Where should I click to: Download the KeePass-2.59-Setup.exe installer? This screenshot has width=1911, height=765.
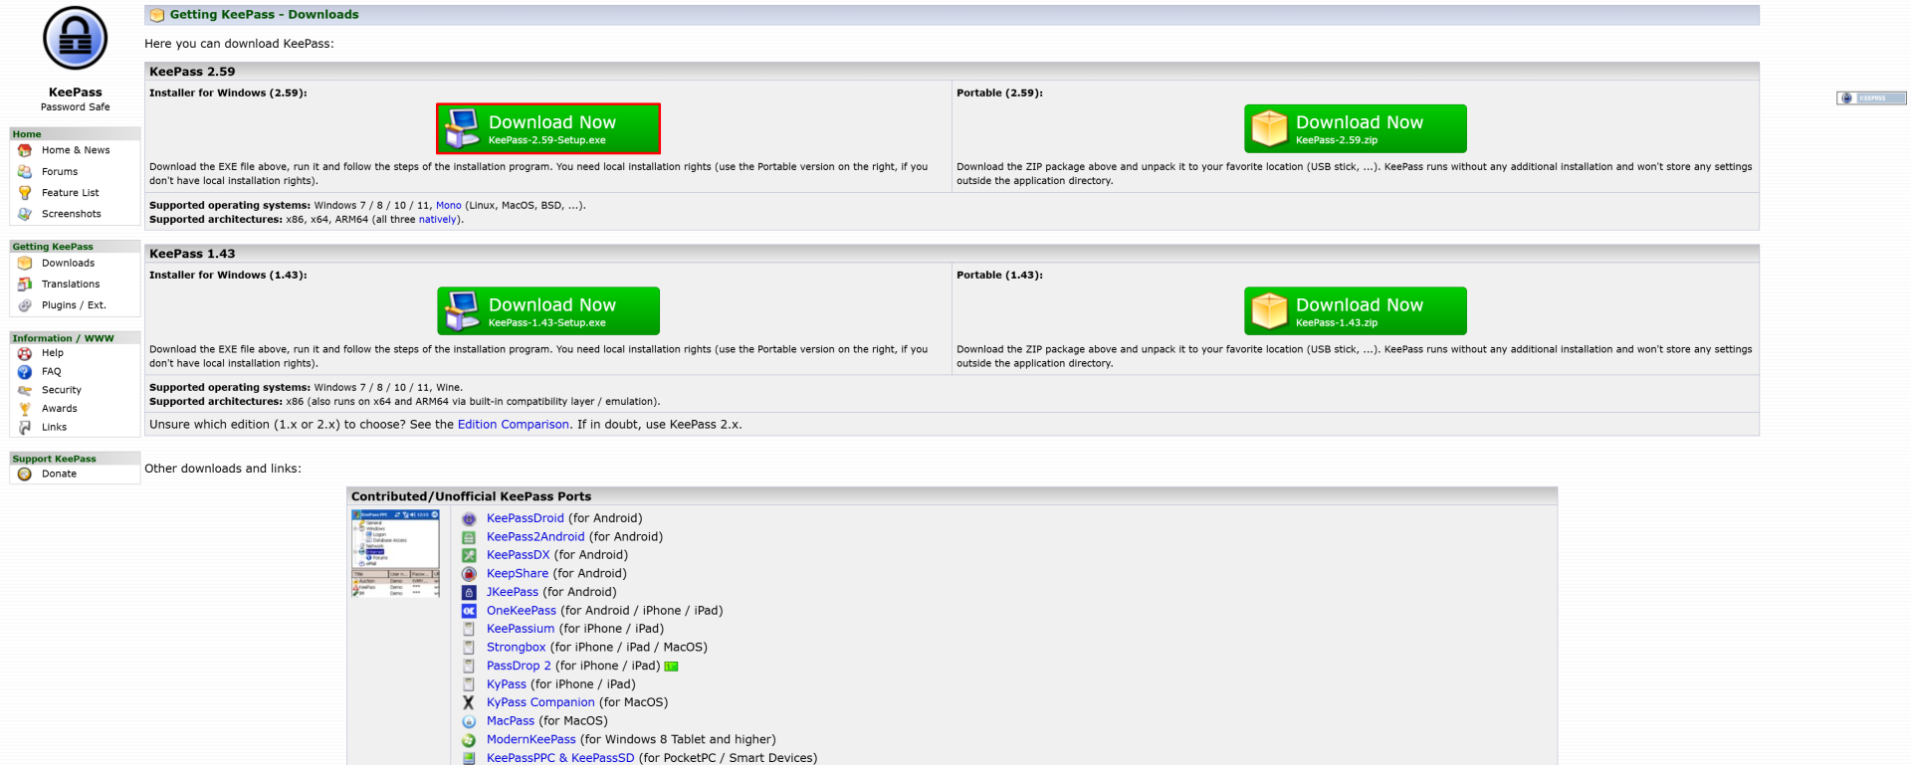coord(548,129)
